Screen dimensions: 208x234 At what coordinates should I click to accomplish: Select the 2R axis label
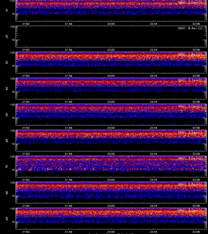[x=7, y=37]
